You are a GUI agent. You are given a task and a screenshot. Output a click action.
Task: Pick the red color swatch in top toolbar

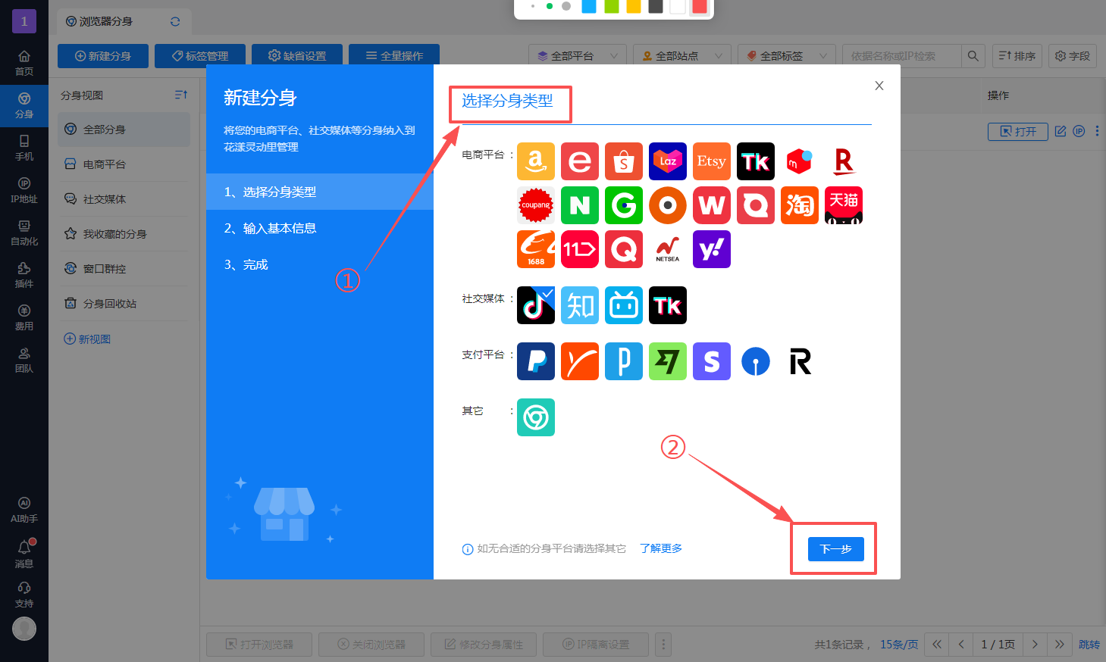point(699,7)
